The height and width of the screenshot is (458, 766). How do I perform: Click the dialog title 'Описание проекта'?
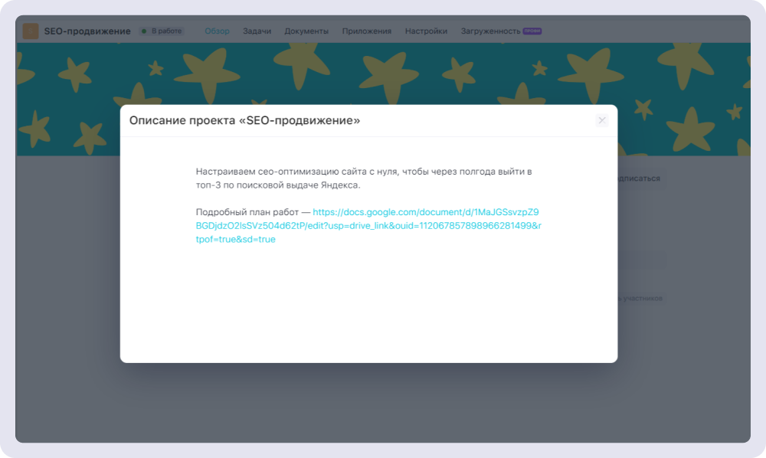coord(245,120)
